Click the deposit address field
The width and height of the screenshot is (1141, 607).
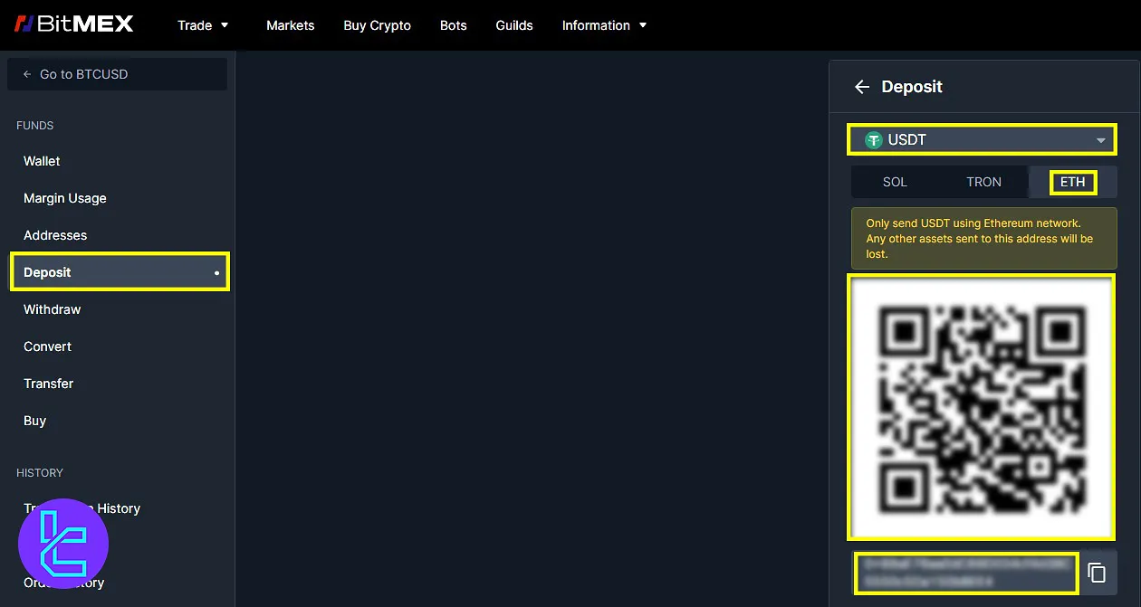pos(967,573)
